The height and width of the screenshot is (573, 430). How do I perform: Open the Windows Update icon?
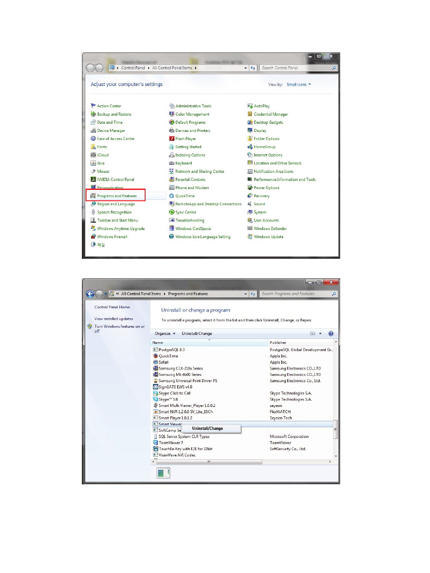coord(250,236)
